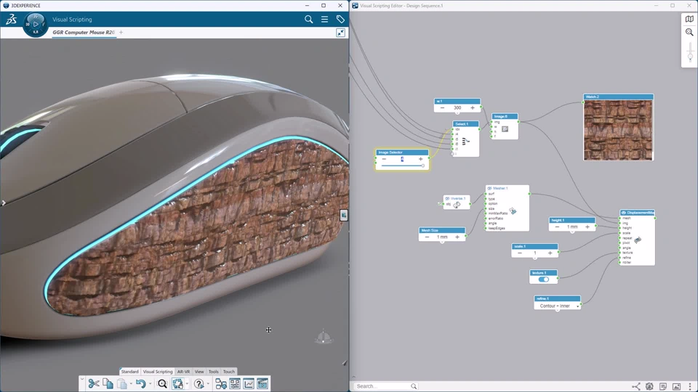Click the chart icon in bottom toolbar
The image size is (698, 392).
249,383
